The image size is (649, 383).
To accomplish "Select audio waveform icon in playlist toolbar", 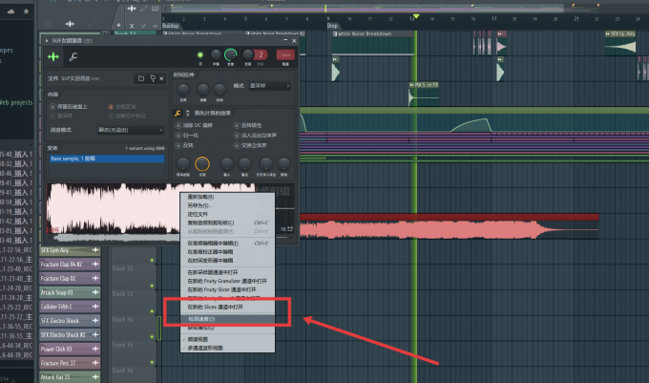I will (132, 9).
